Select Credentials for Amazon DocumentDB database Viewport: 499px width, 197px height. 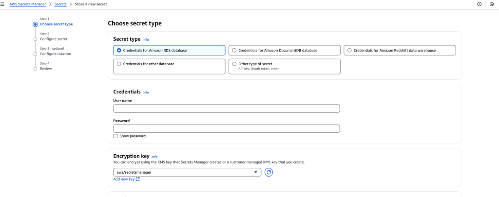tap(234, 50)
